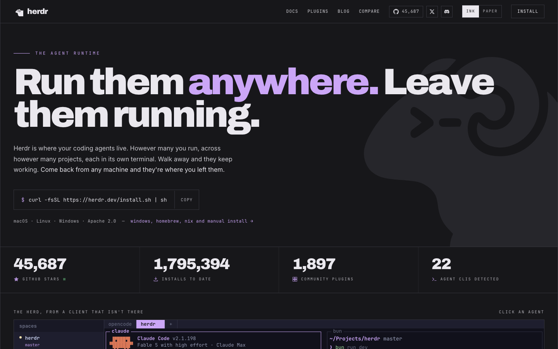Click the "Apache 2.0" license text
Image resolution: width=558 pixels, height=349 pixels.
coord(102,221)
